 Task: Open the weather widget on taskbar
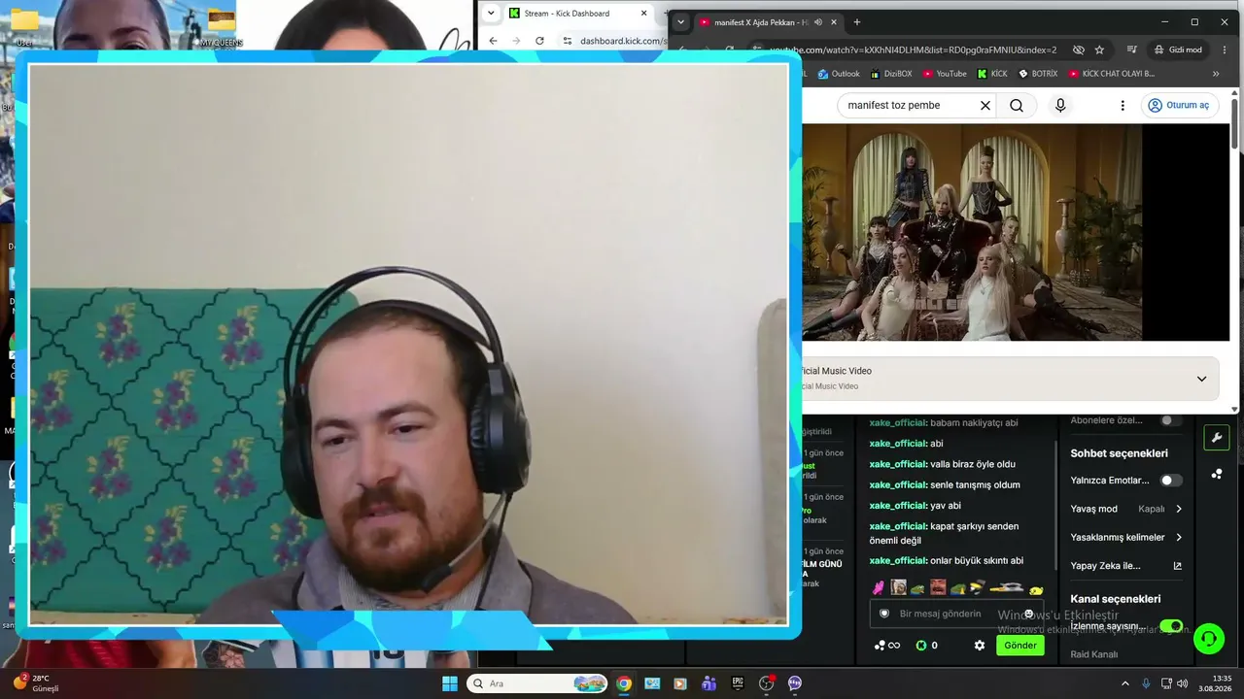pyautogui.click(x=36, y=683)
